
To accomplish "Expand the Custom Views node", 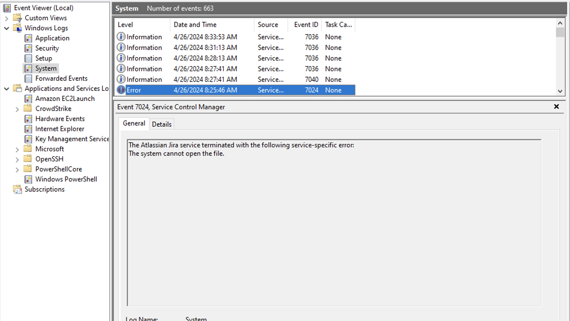I will coord(7,18).
